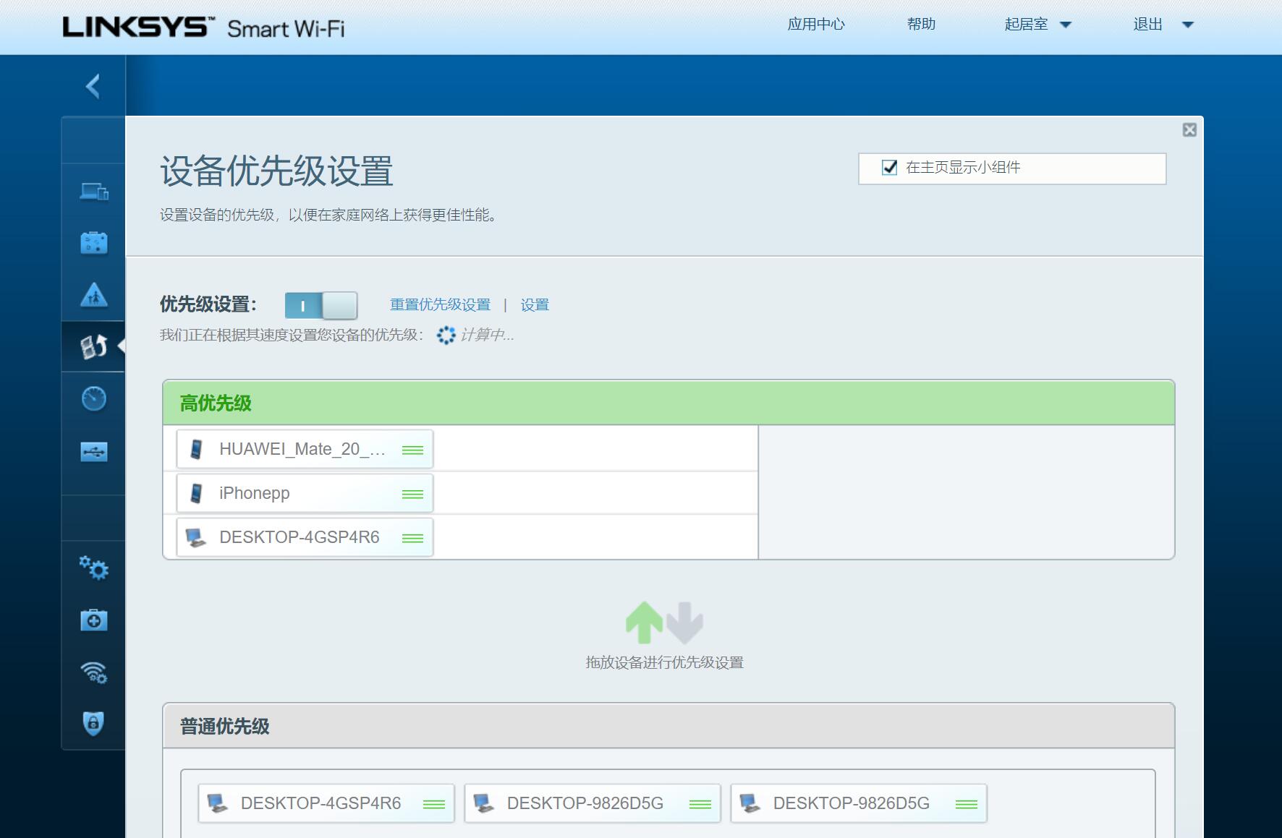Screen dimensions: 1282x838
Task: Open the external storage USB icon
Action: tap(94, 452)
